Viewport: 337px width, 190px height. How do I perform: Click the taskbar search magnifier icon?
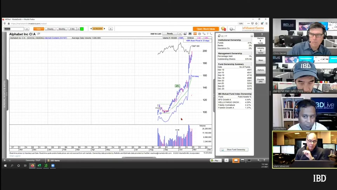[x=12, y=165]
